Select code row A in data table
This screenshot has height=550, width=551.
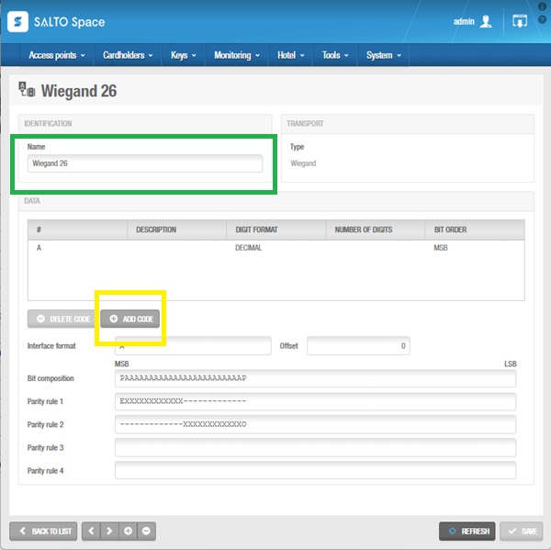[x=276, y=248]
